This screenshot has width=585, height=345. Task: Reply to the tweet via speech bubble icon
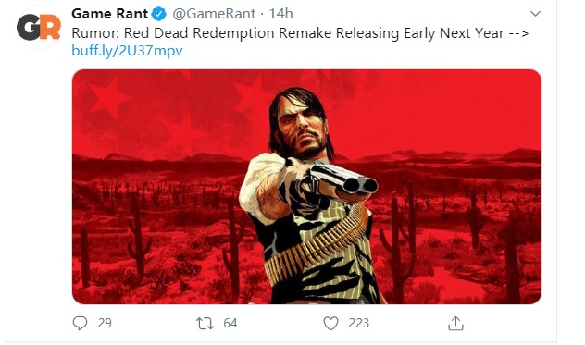pyautogui.click(x=80, y=323)
